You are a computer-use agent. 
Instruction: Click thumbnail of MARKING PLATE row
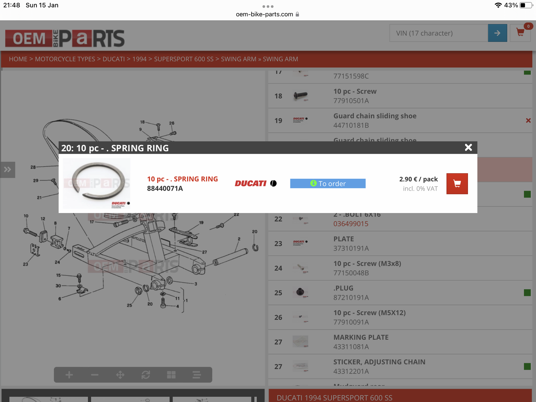[x=300, y=342]
